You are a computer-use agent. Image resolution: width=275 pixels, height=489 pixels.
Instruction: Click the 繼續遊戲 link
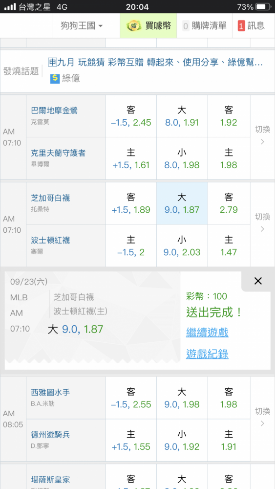point(207,333)
